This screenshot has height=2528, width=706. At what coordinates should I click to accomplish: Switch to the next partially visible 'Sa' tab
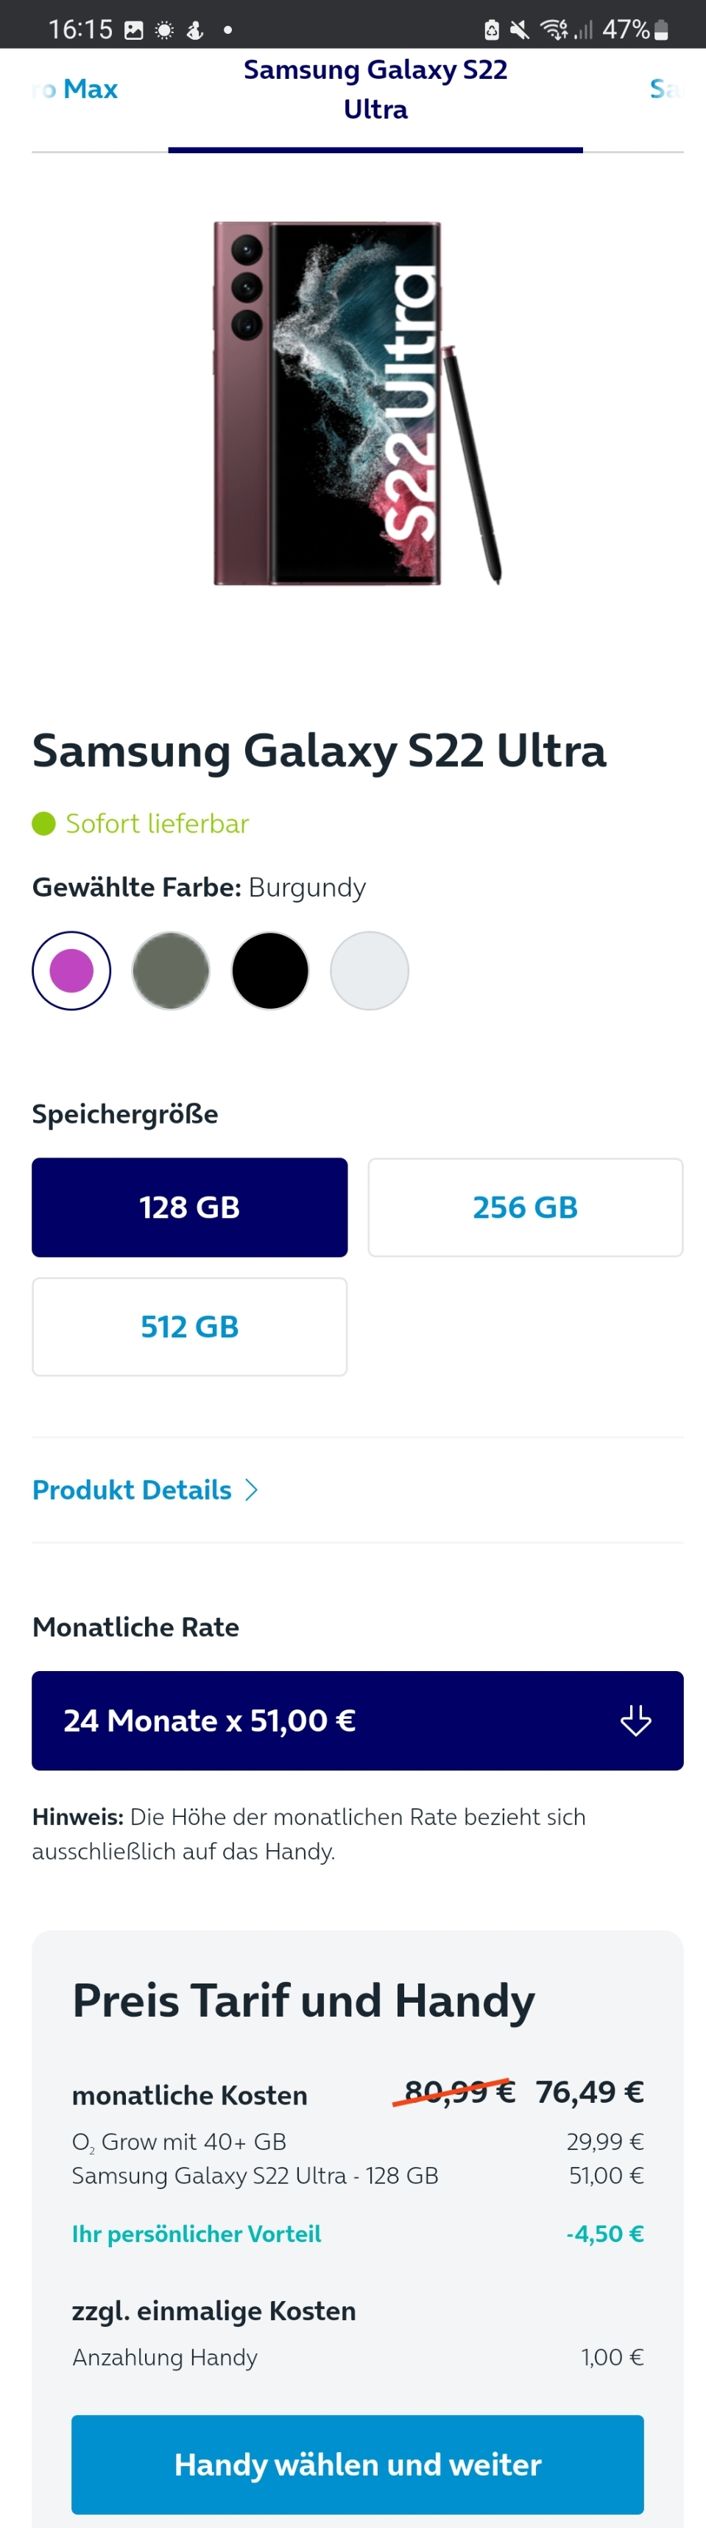(666, 89)
